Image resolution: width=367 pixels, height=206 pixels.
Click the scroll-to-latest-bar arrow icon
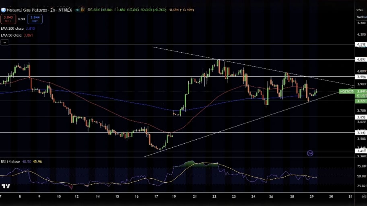pos(310,153)
